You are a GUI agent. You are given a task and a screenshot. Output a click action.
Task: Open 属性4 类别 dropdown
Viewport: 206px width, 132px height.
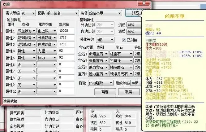click(27, 51)
